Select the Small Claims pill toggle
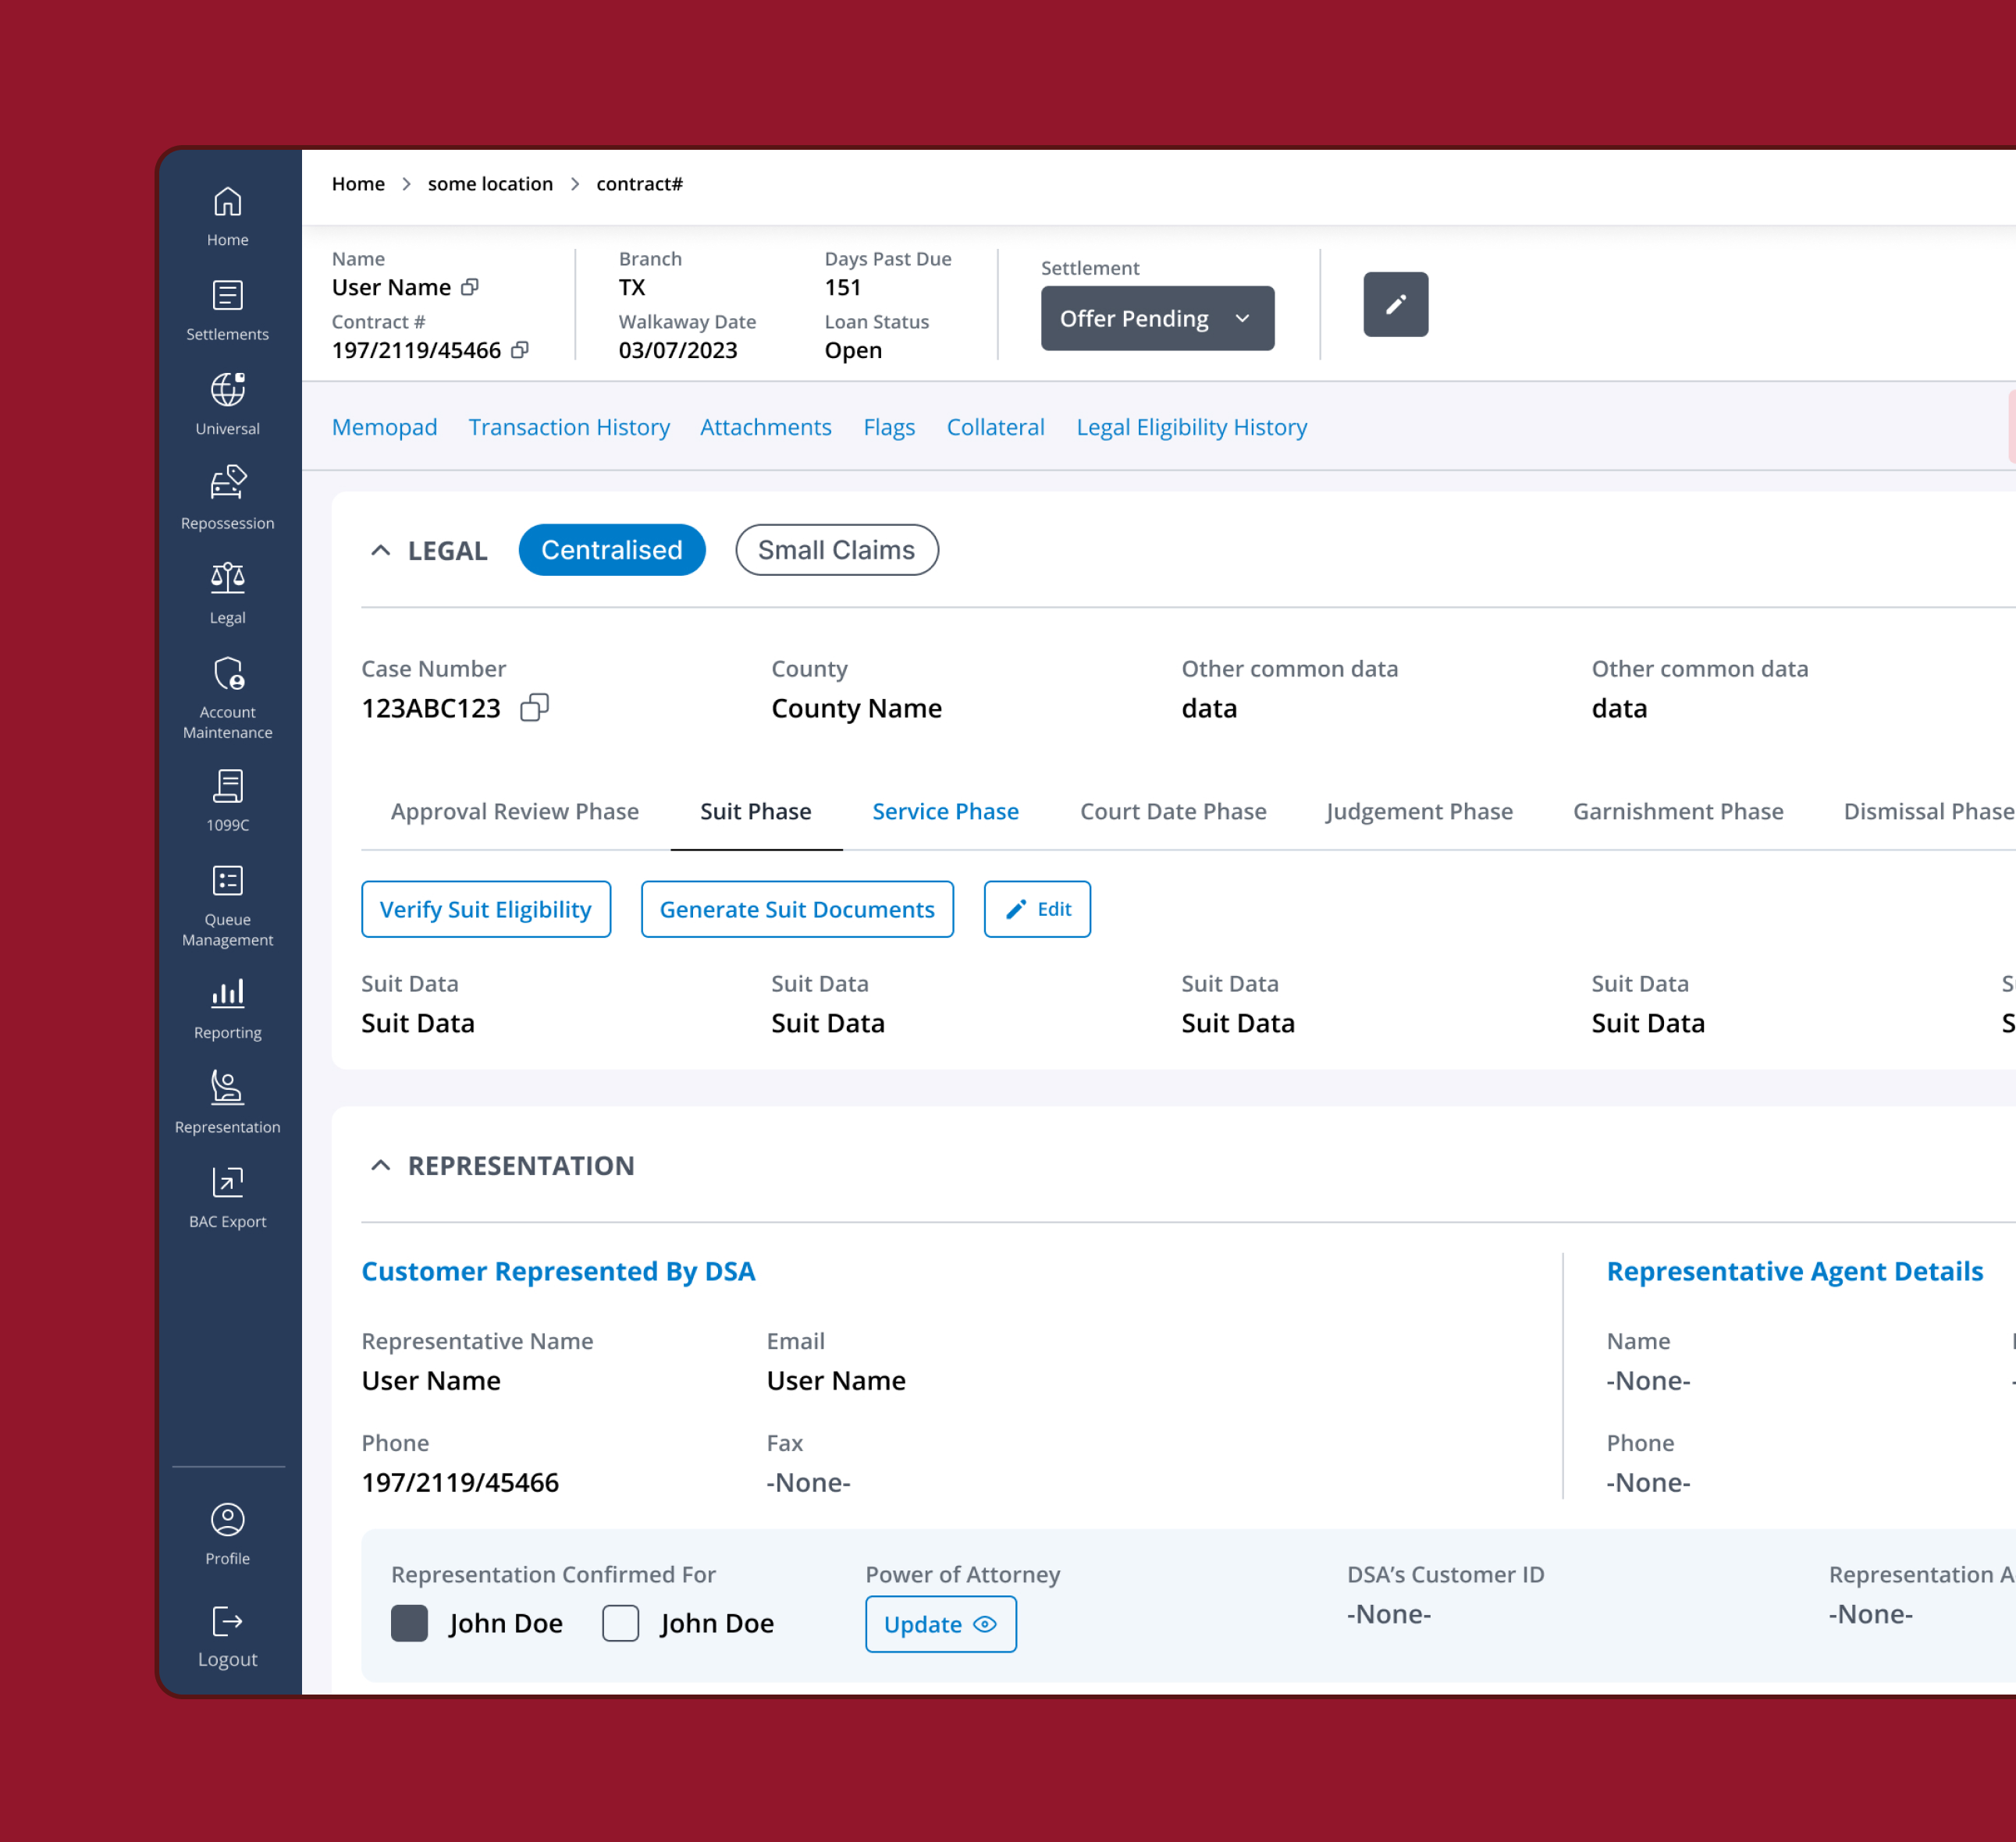Screen dimensions: 2016x1842 [836, 550]
